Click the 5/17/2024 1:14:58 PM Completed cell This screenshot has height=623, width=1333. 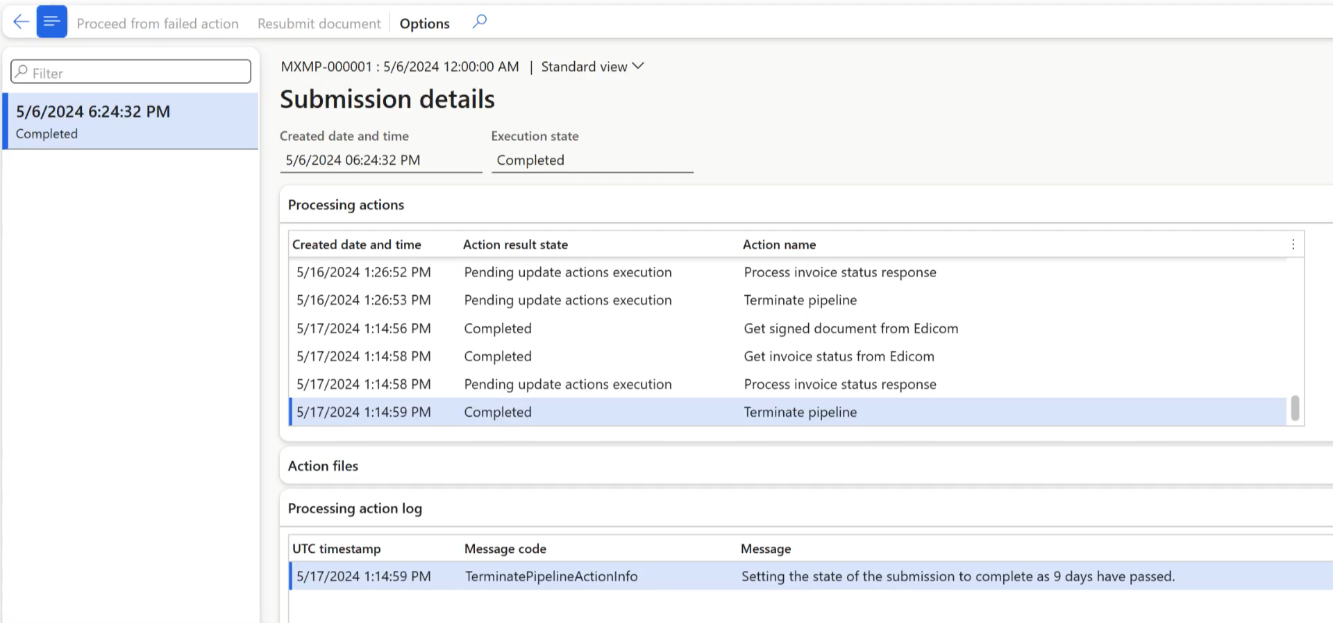498,356
